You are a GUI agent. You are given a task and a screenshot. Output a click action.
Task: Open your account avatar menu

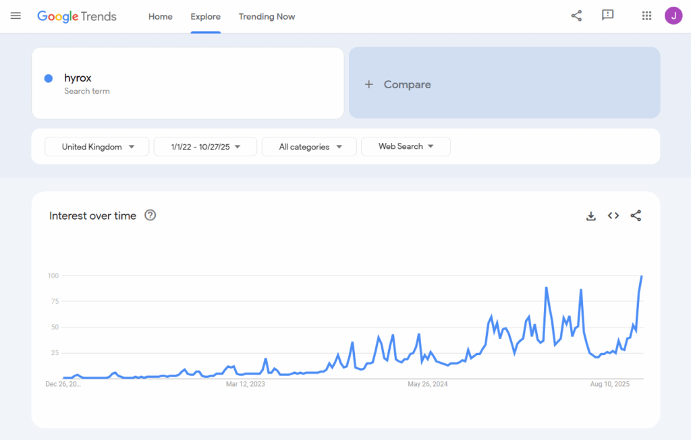pos(673,15)
